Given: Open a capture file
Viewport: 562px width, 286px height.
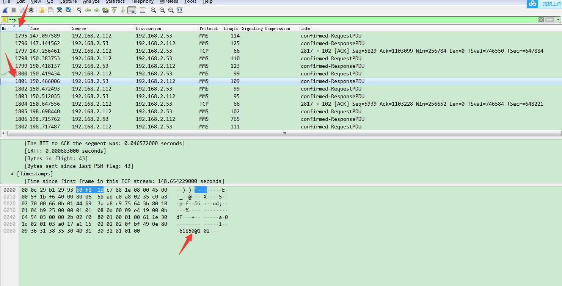Looking at the screenshot, I should pyautogui.click(x=42, y=10).
